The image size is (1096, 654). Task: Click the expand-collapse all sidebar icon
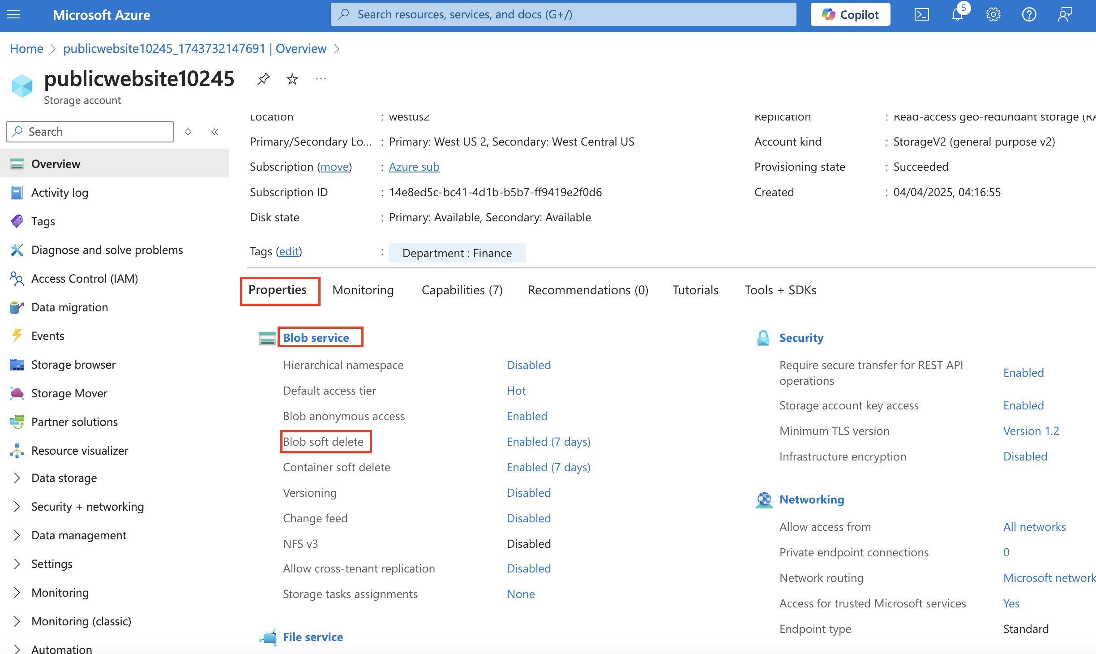pyautogui.click(x=188, y=132)
